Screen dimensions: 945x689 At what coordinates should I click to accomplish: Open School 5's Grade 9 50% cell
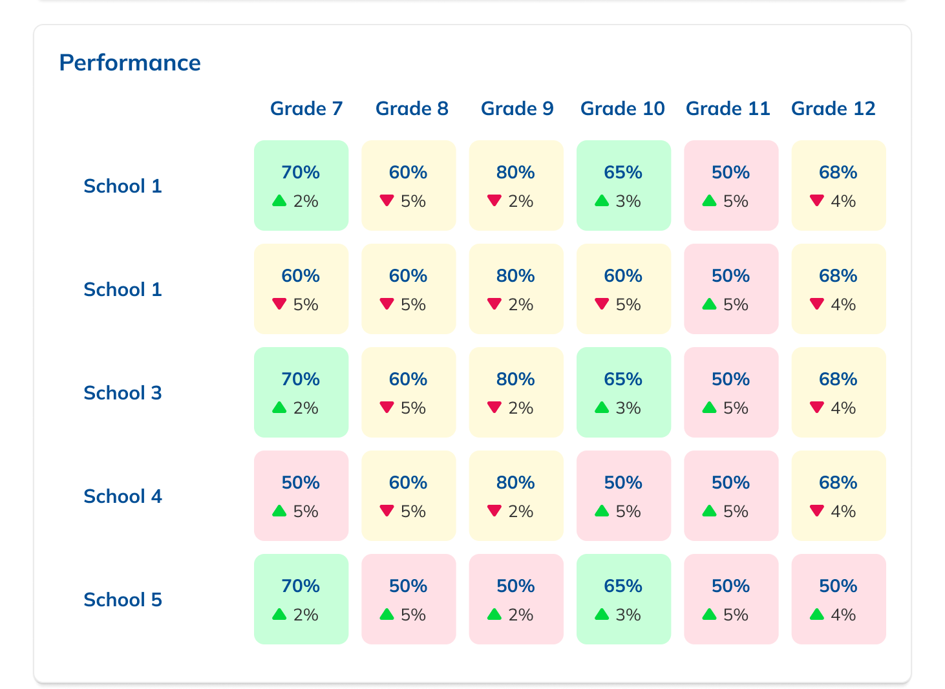point(516,599)
